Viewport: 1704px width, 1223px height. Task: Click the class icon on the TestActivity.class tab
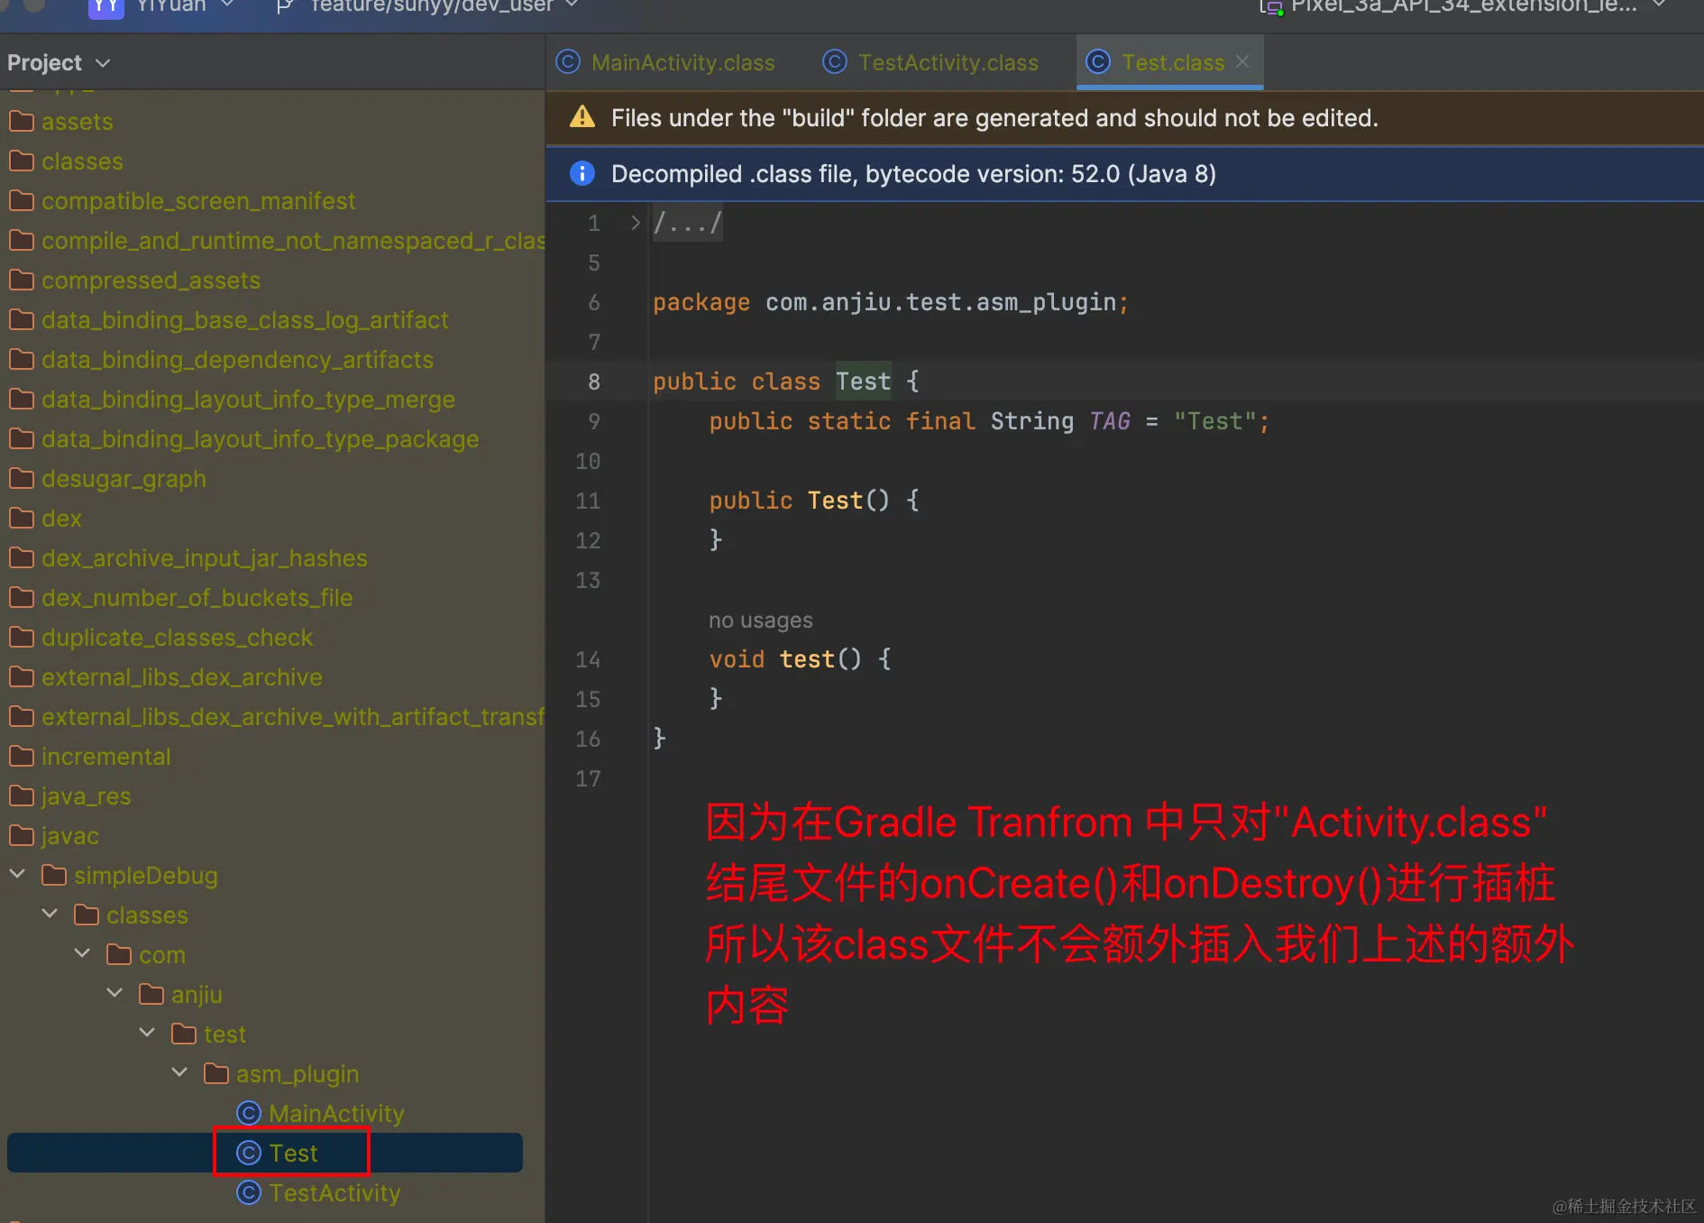click(835, 61)
